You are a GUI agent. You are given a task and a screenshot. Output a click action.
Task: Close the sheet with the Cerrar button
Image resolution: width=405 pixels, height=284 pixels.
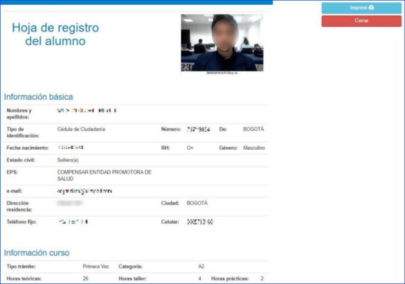[x=361, y=21]
